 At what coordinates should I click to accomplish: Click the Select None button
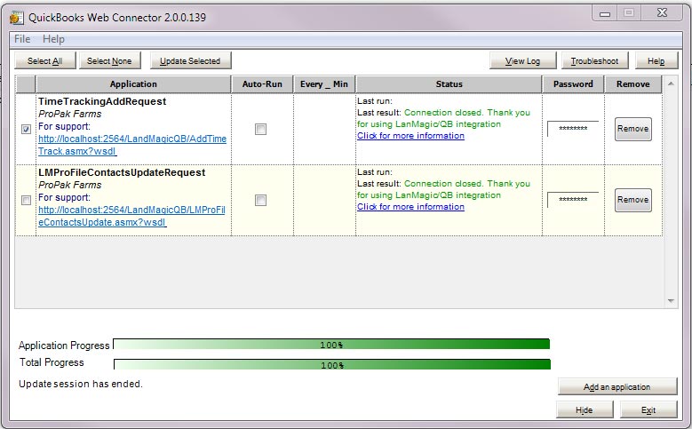tap(109, 61)
